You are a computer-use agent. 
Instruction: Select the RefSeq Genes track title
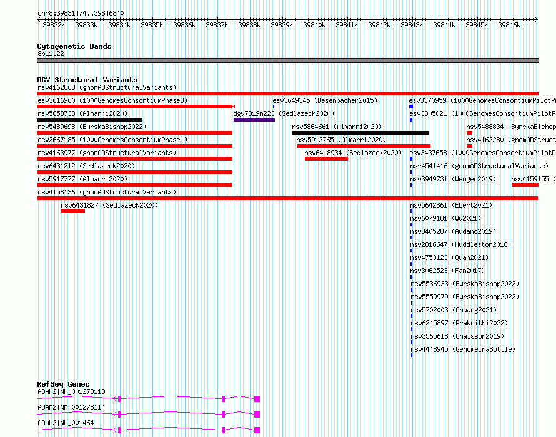[x=63, y=384]
